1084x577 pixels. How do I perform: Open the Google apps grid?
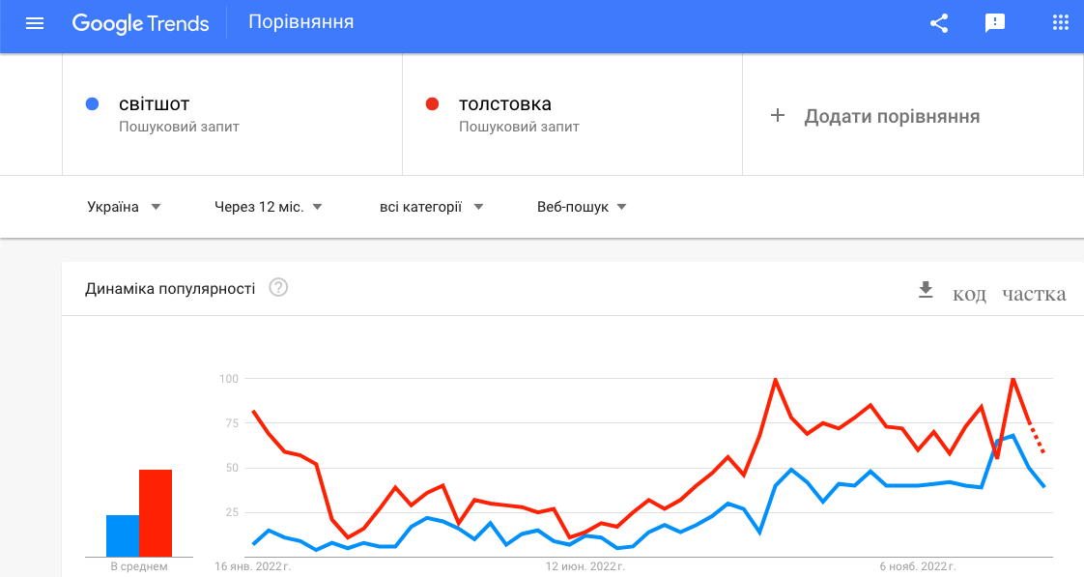(x=1061, y=23)
